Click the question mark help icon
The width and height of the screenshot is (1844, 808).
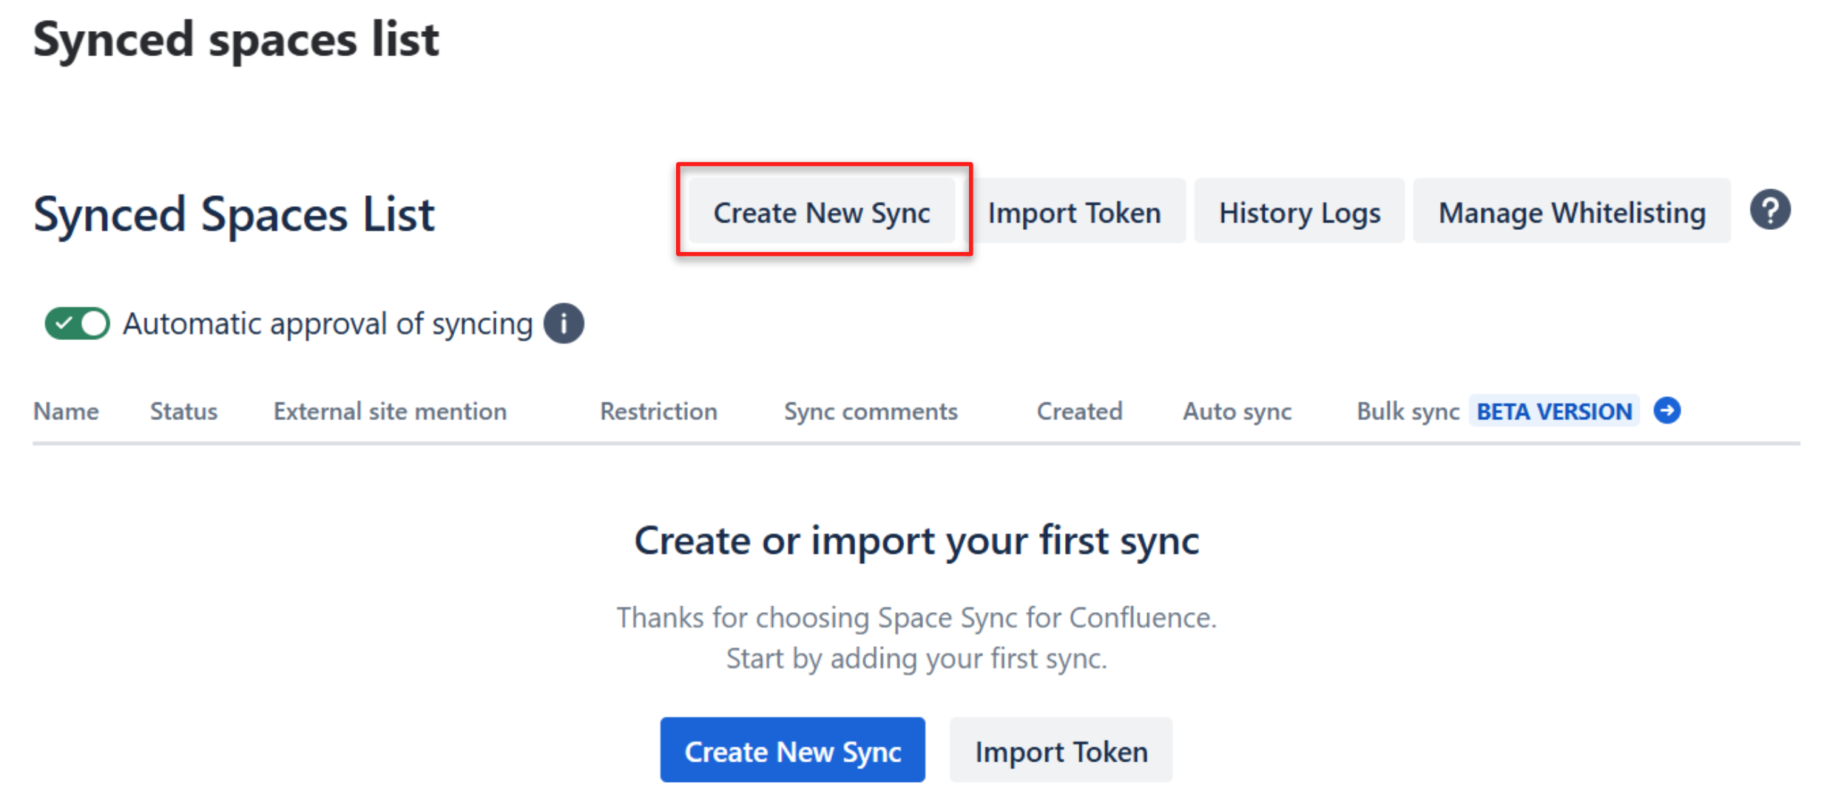(x=1769, y=211)
